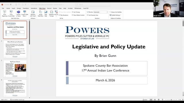Switch to the View tab

(60, 8)
